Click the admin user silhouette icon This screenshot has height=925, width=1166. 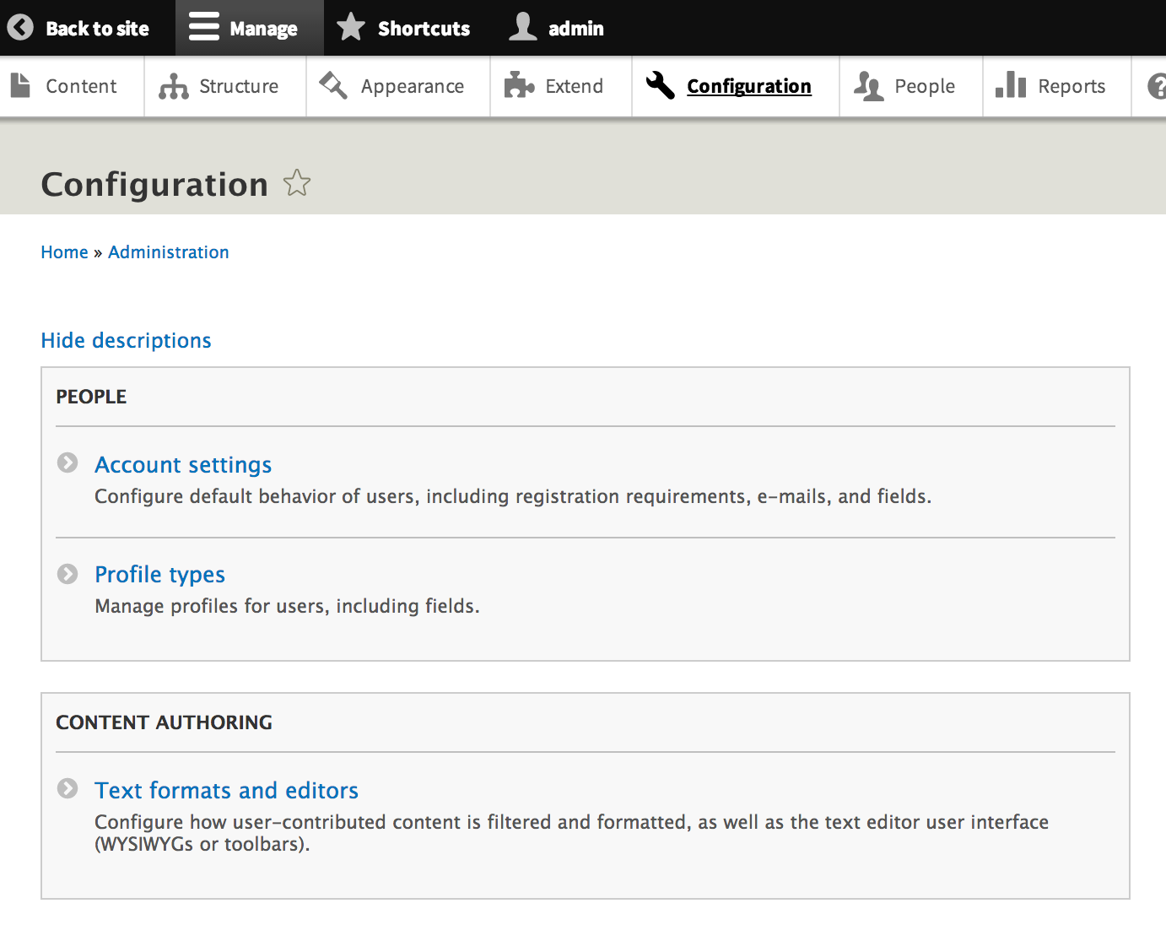(523, 27)
